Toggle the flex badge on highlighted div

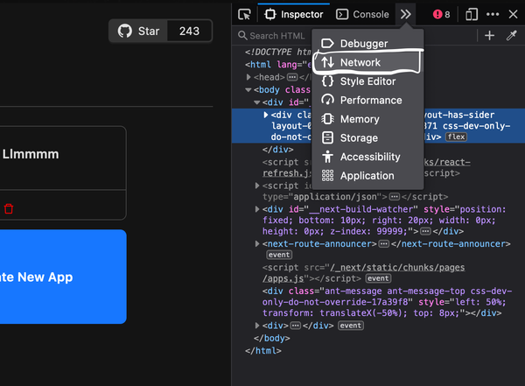pyautogui.click(x=457, y=137)
